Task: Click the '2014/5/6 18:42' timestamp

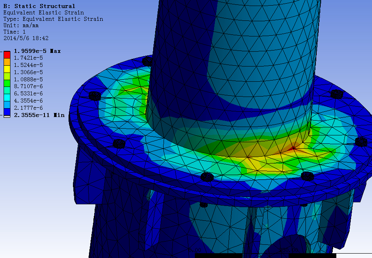Action: tap(26, 38)
